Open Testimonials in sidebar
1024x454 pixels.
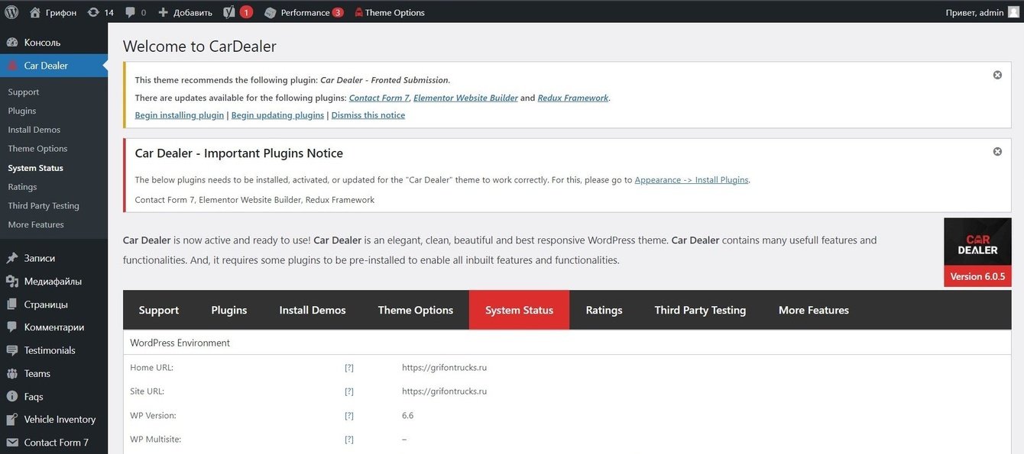(x=53, y=350)
